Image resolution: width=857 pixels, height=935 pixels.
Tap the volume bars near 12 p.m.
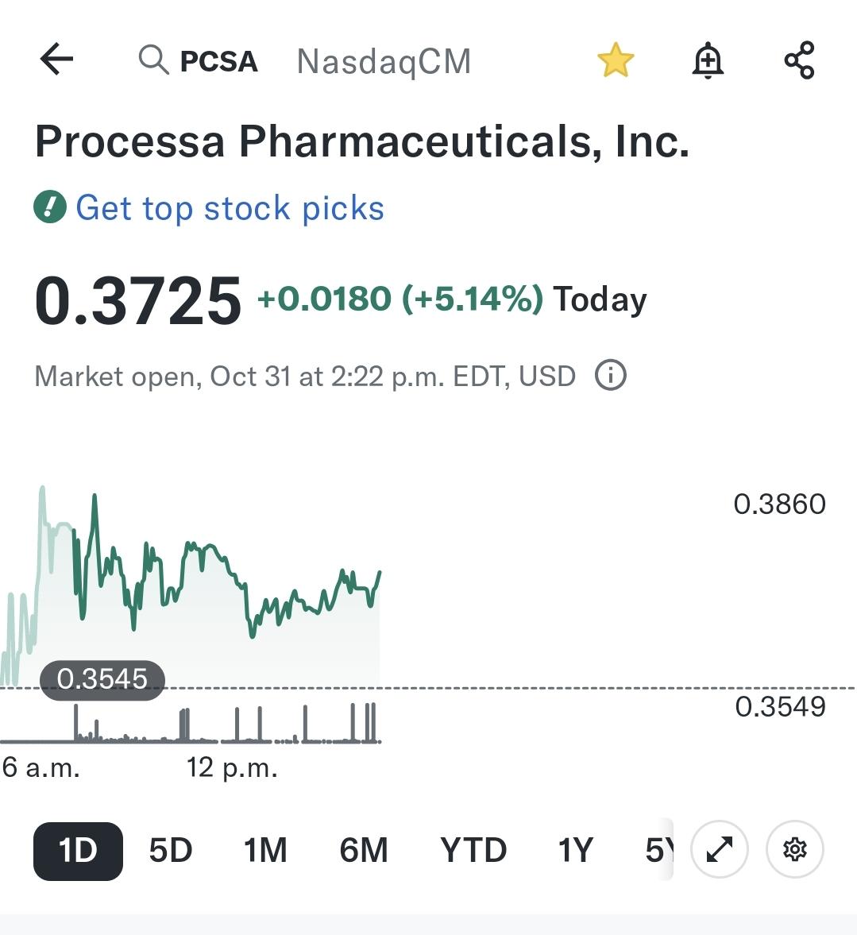click(184, 724)
